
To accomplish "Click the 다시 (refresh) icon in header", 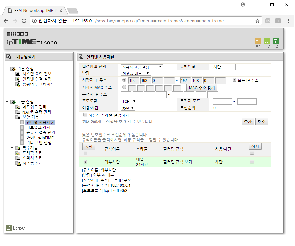I will [x=259, y=41].
